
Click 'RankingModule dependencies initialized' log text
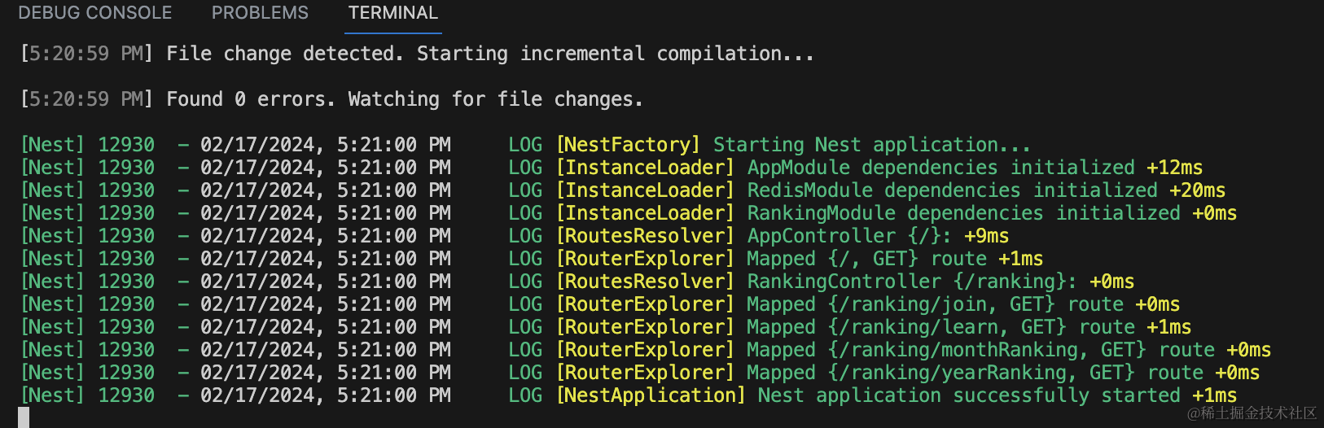[963, 213]
